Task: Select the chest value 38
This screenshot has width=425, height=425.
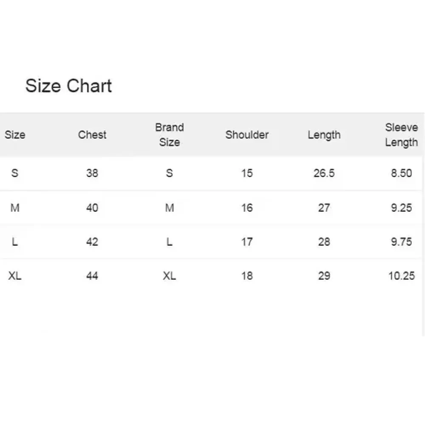Action: 92,173
